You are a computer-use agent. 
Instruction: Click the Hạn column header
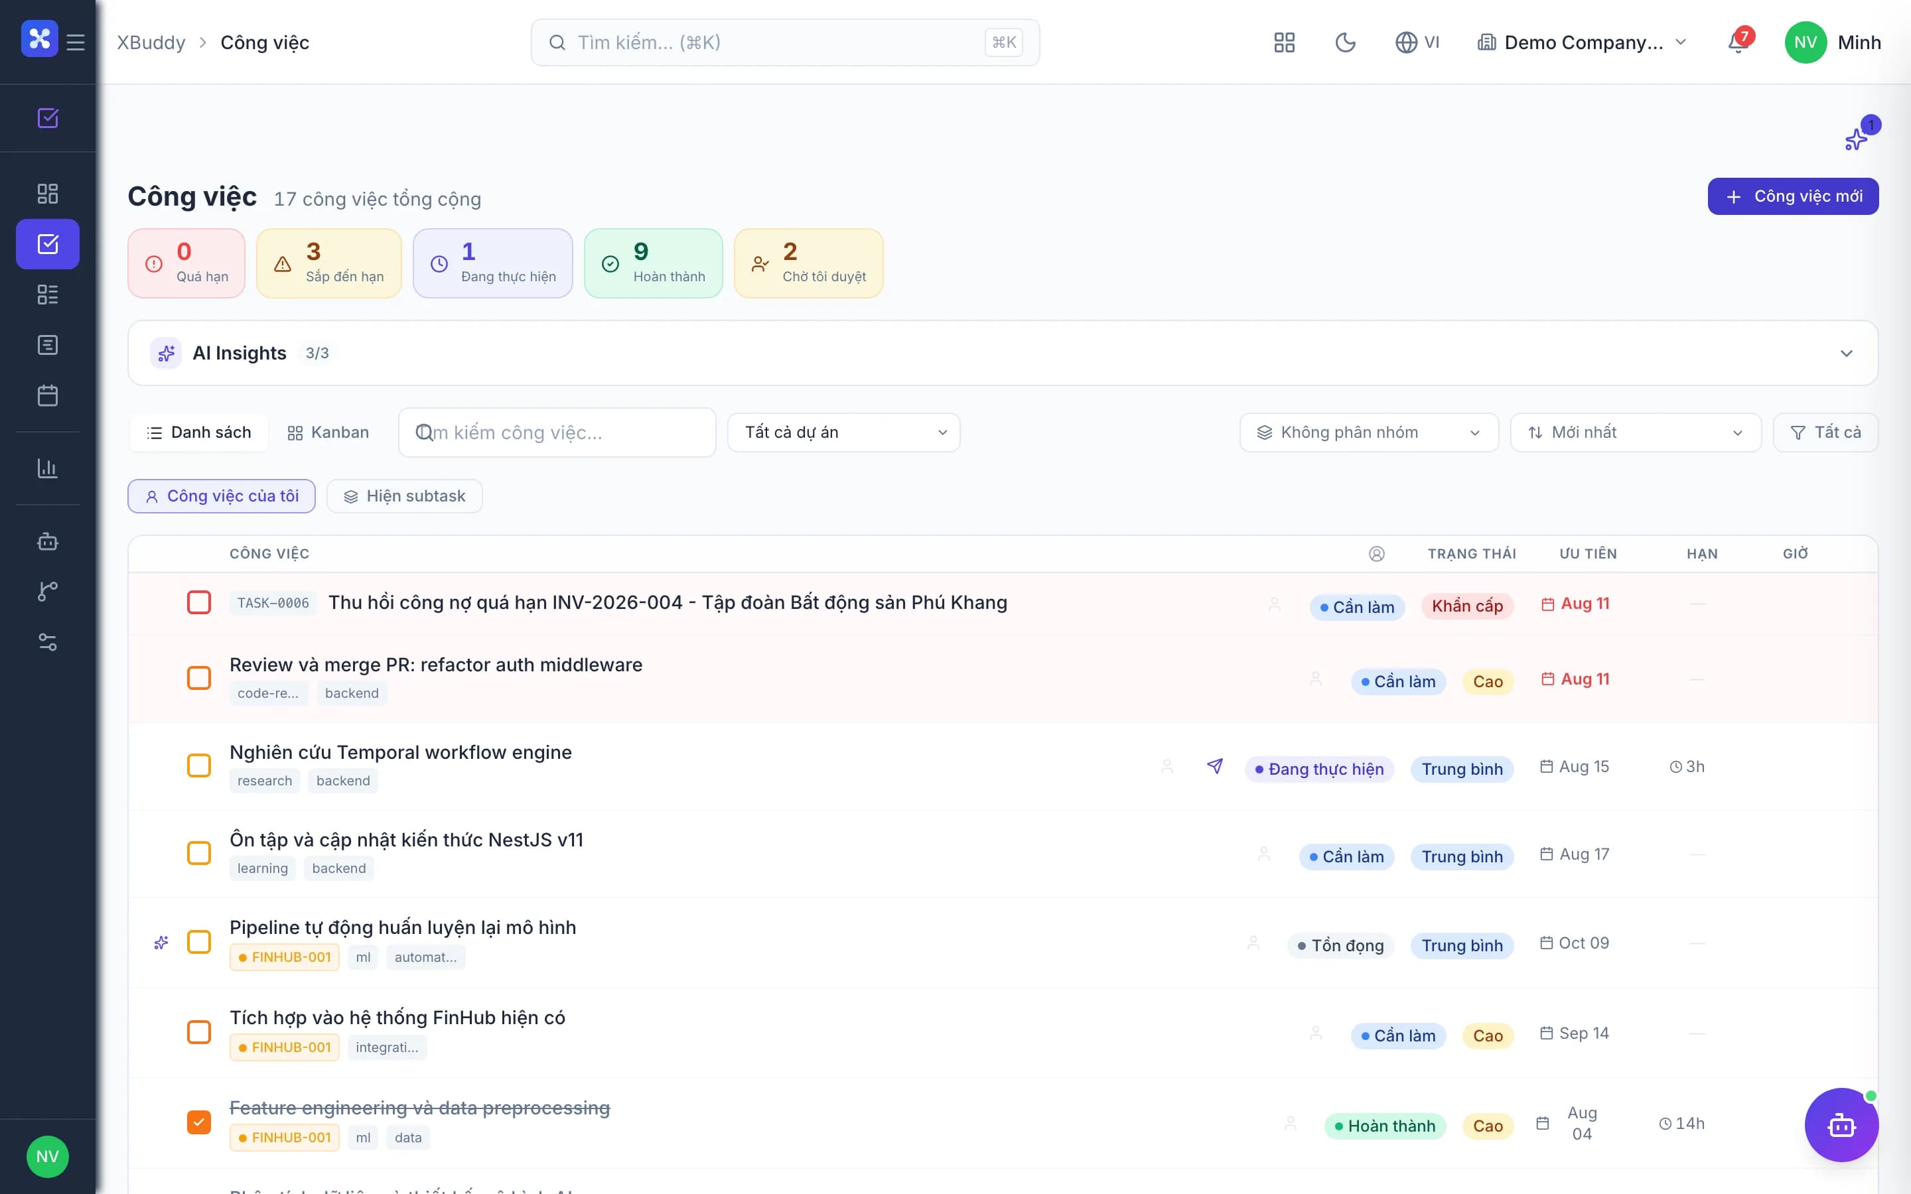(1703, 554)
